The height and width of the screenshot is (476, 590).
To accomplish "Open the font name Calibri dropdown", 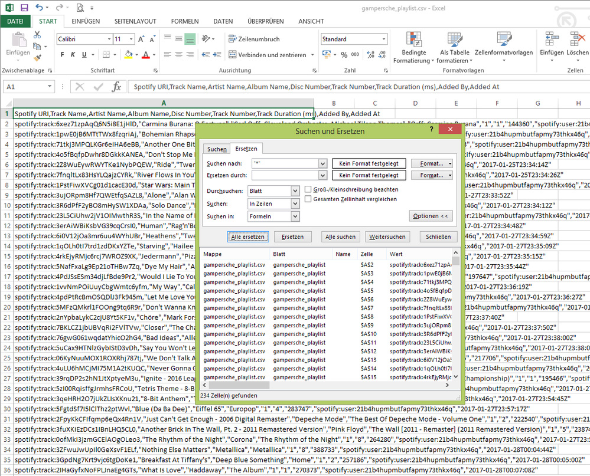I will click(109, 39).
